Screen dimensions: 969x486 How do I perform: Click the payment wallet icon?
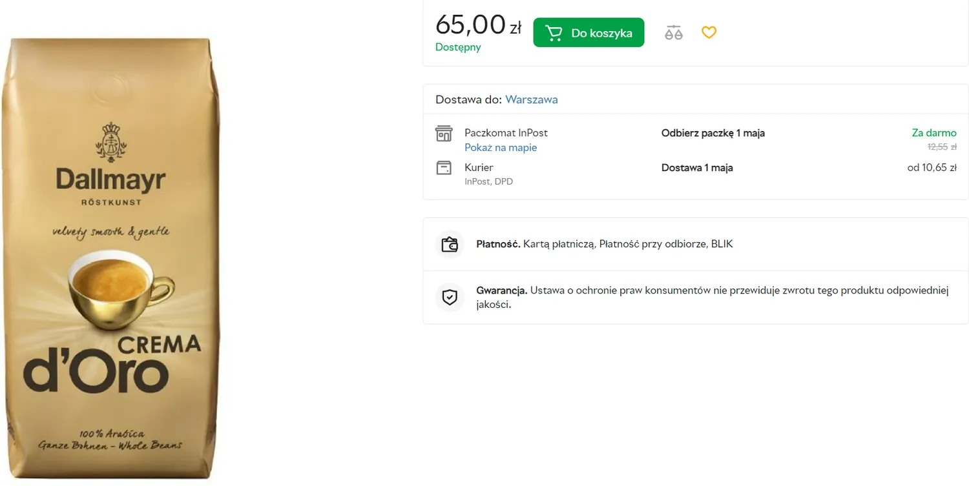click(x=450, y=245)
